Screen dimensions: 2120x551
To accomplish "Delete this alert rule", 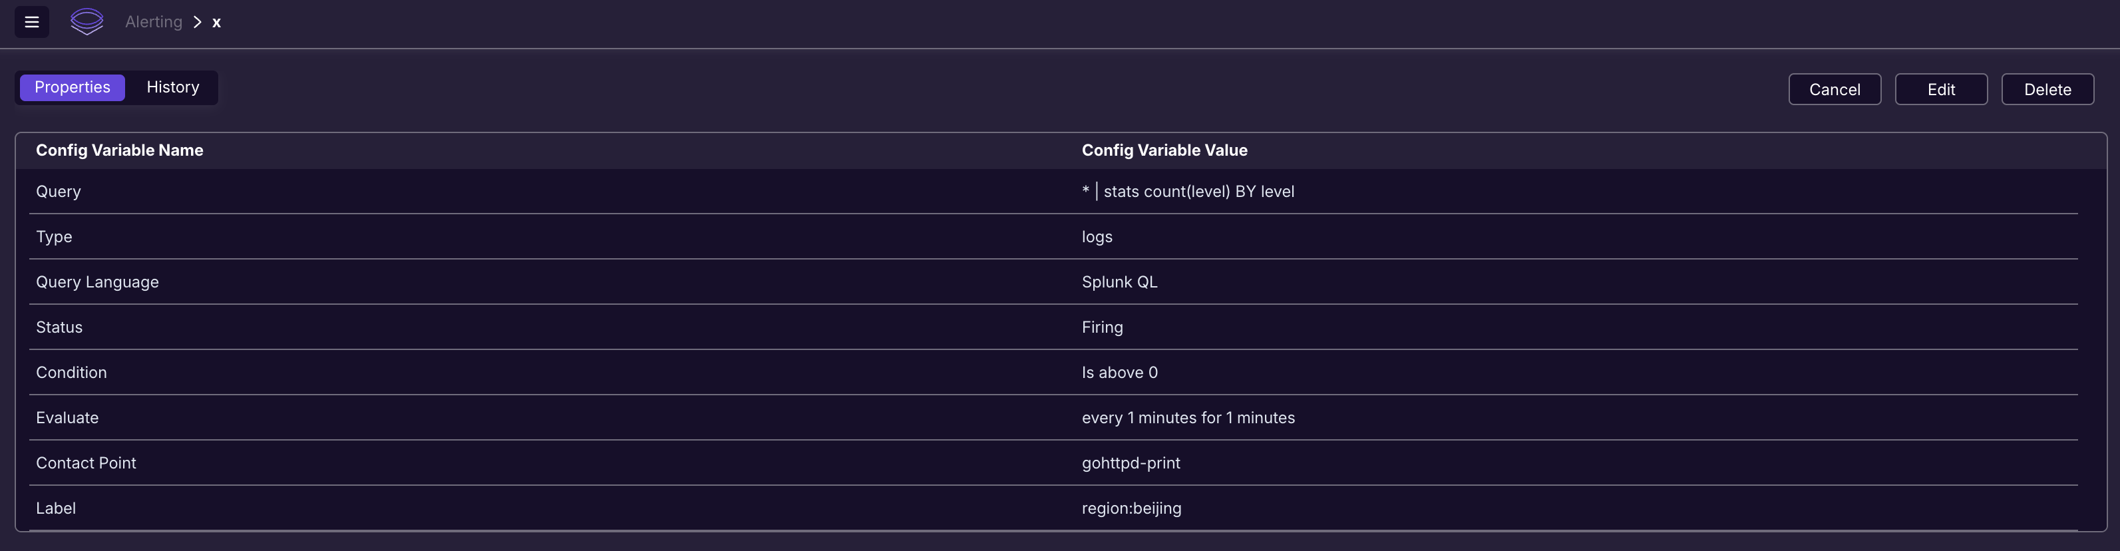I will pyautogui.click(x=2047, y=90).
